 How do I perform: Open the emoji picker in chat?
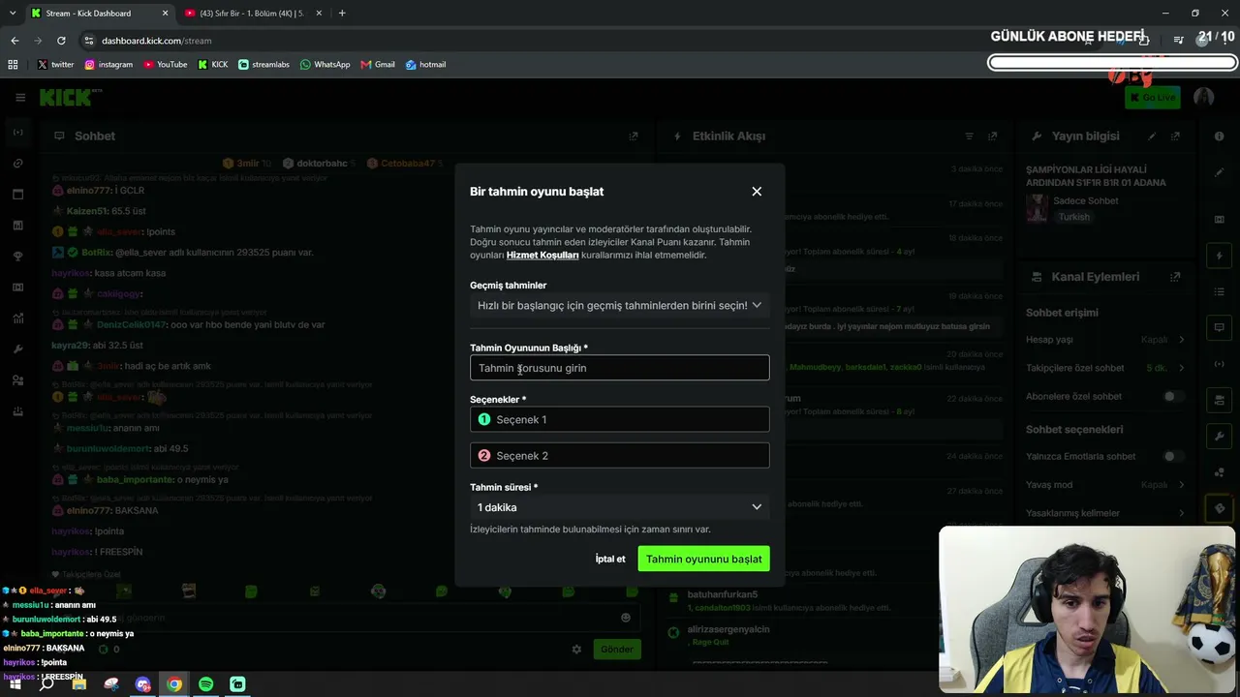click(x=626, y=618)
